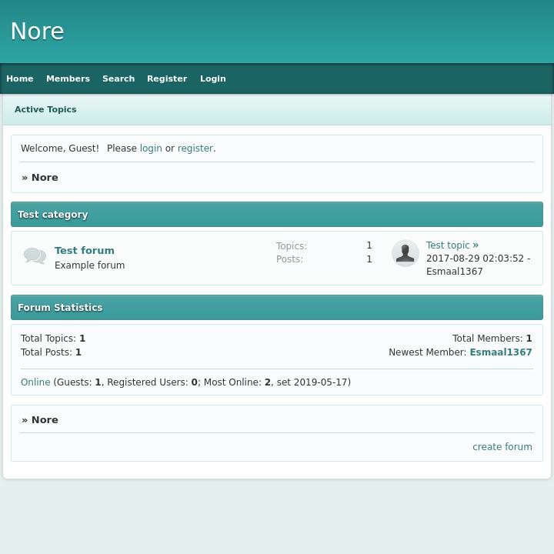Image resolution: width=554 pixels, height=554 pixels.
Task: Click the Nore site title header
Action: coord(37,32)
